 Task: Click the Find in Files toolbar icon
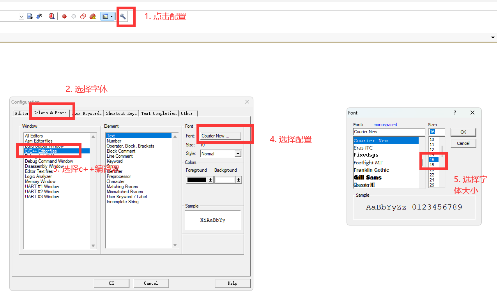[30, 16]
